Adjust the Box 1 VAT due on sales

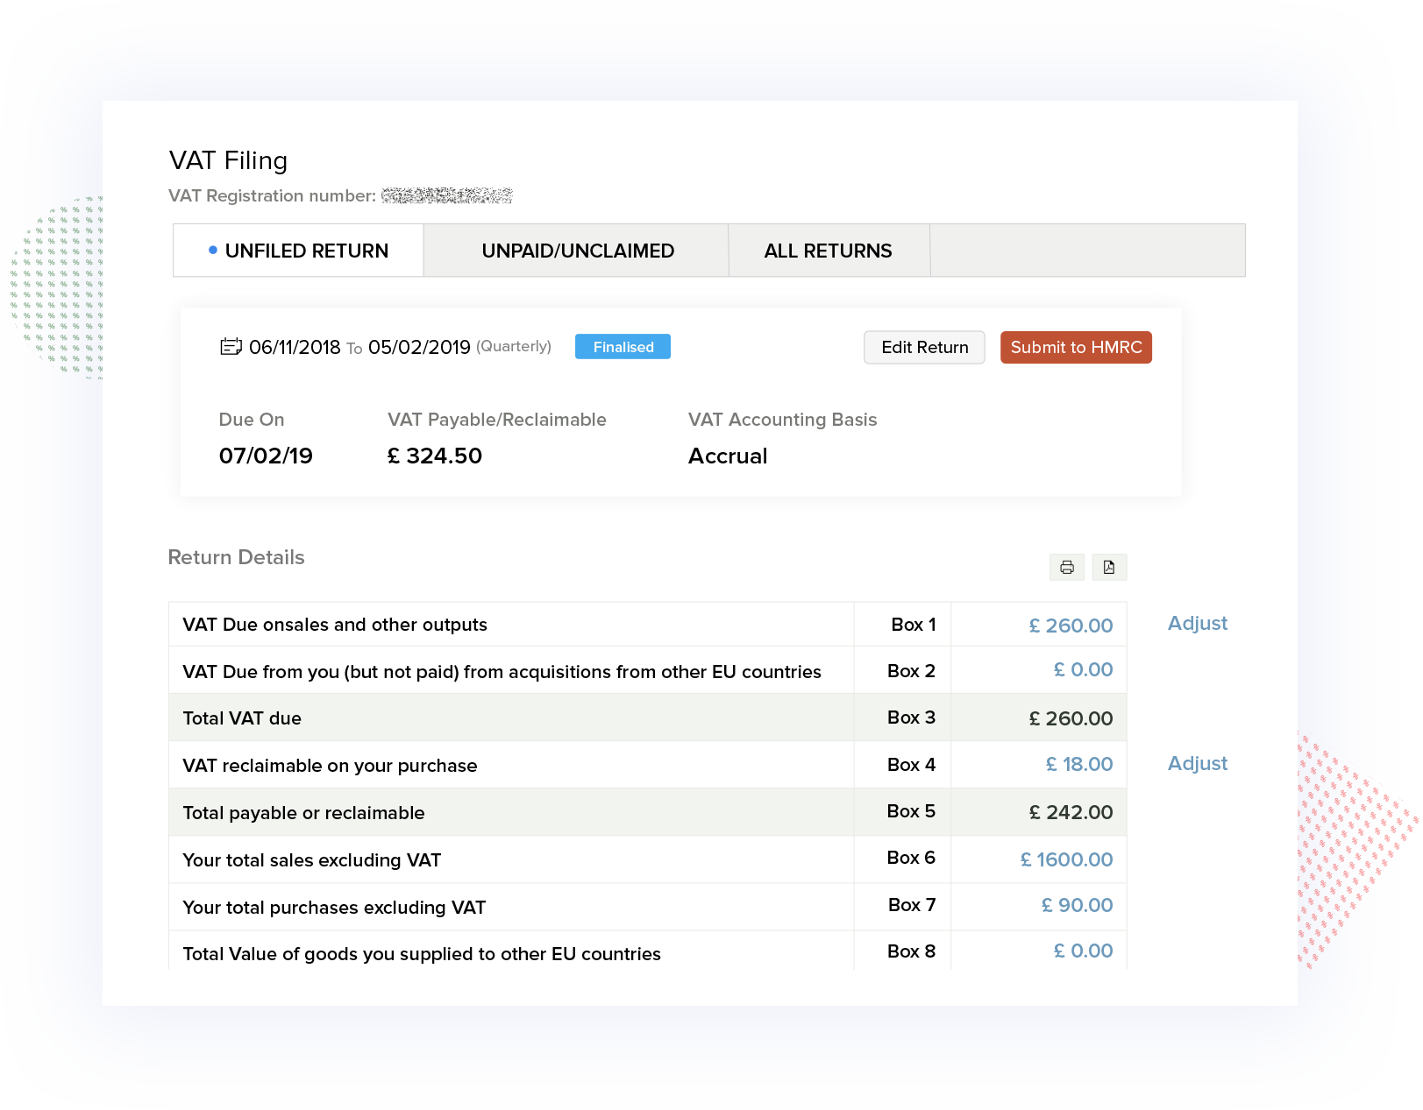pyautogui.click(x=1197, y=623)
